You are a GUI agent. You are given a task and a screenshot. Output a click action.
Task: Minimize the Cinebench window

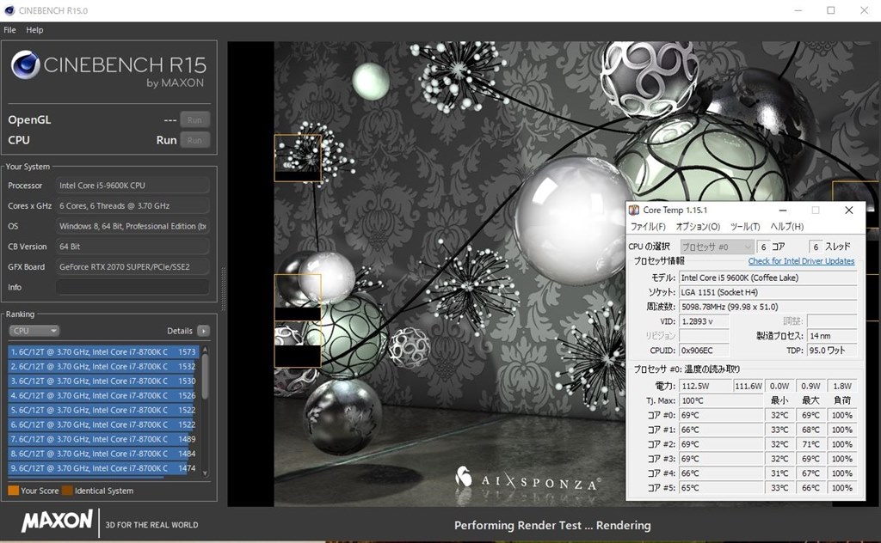point(798,10)
